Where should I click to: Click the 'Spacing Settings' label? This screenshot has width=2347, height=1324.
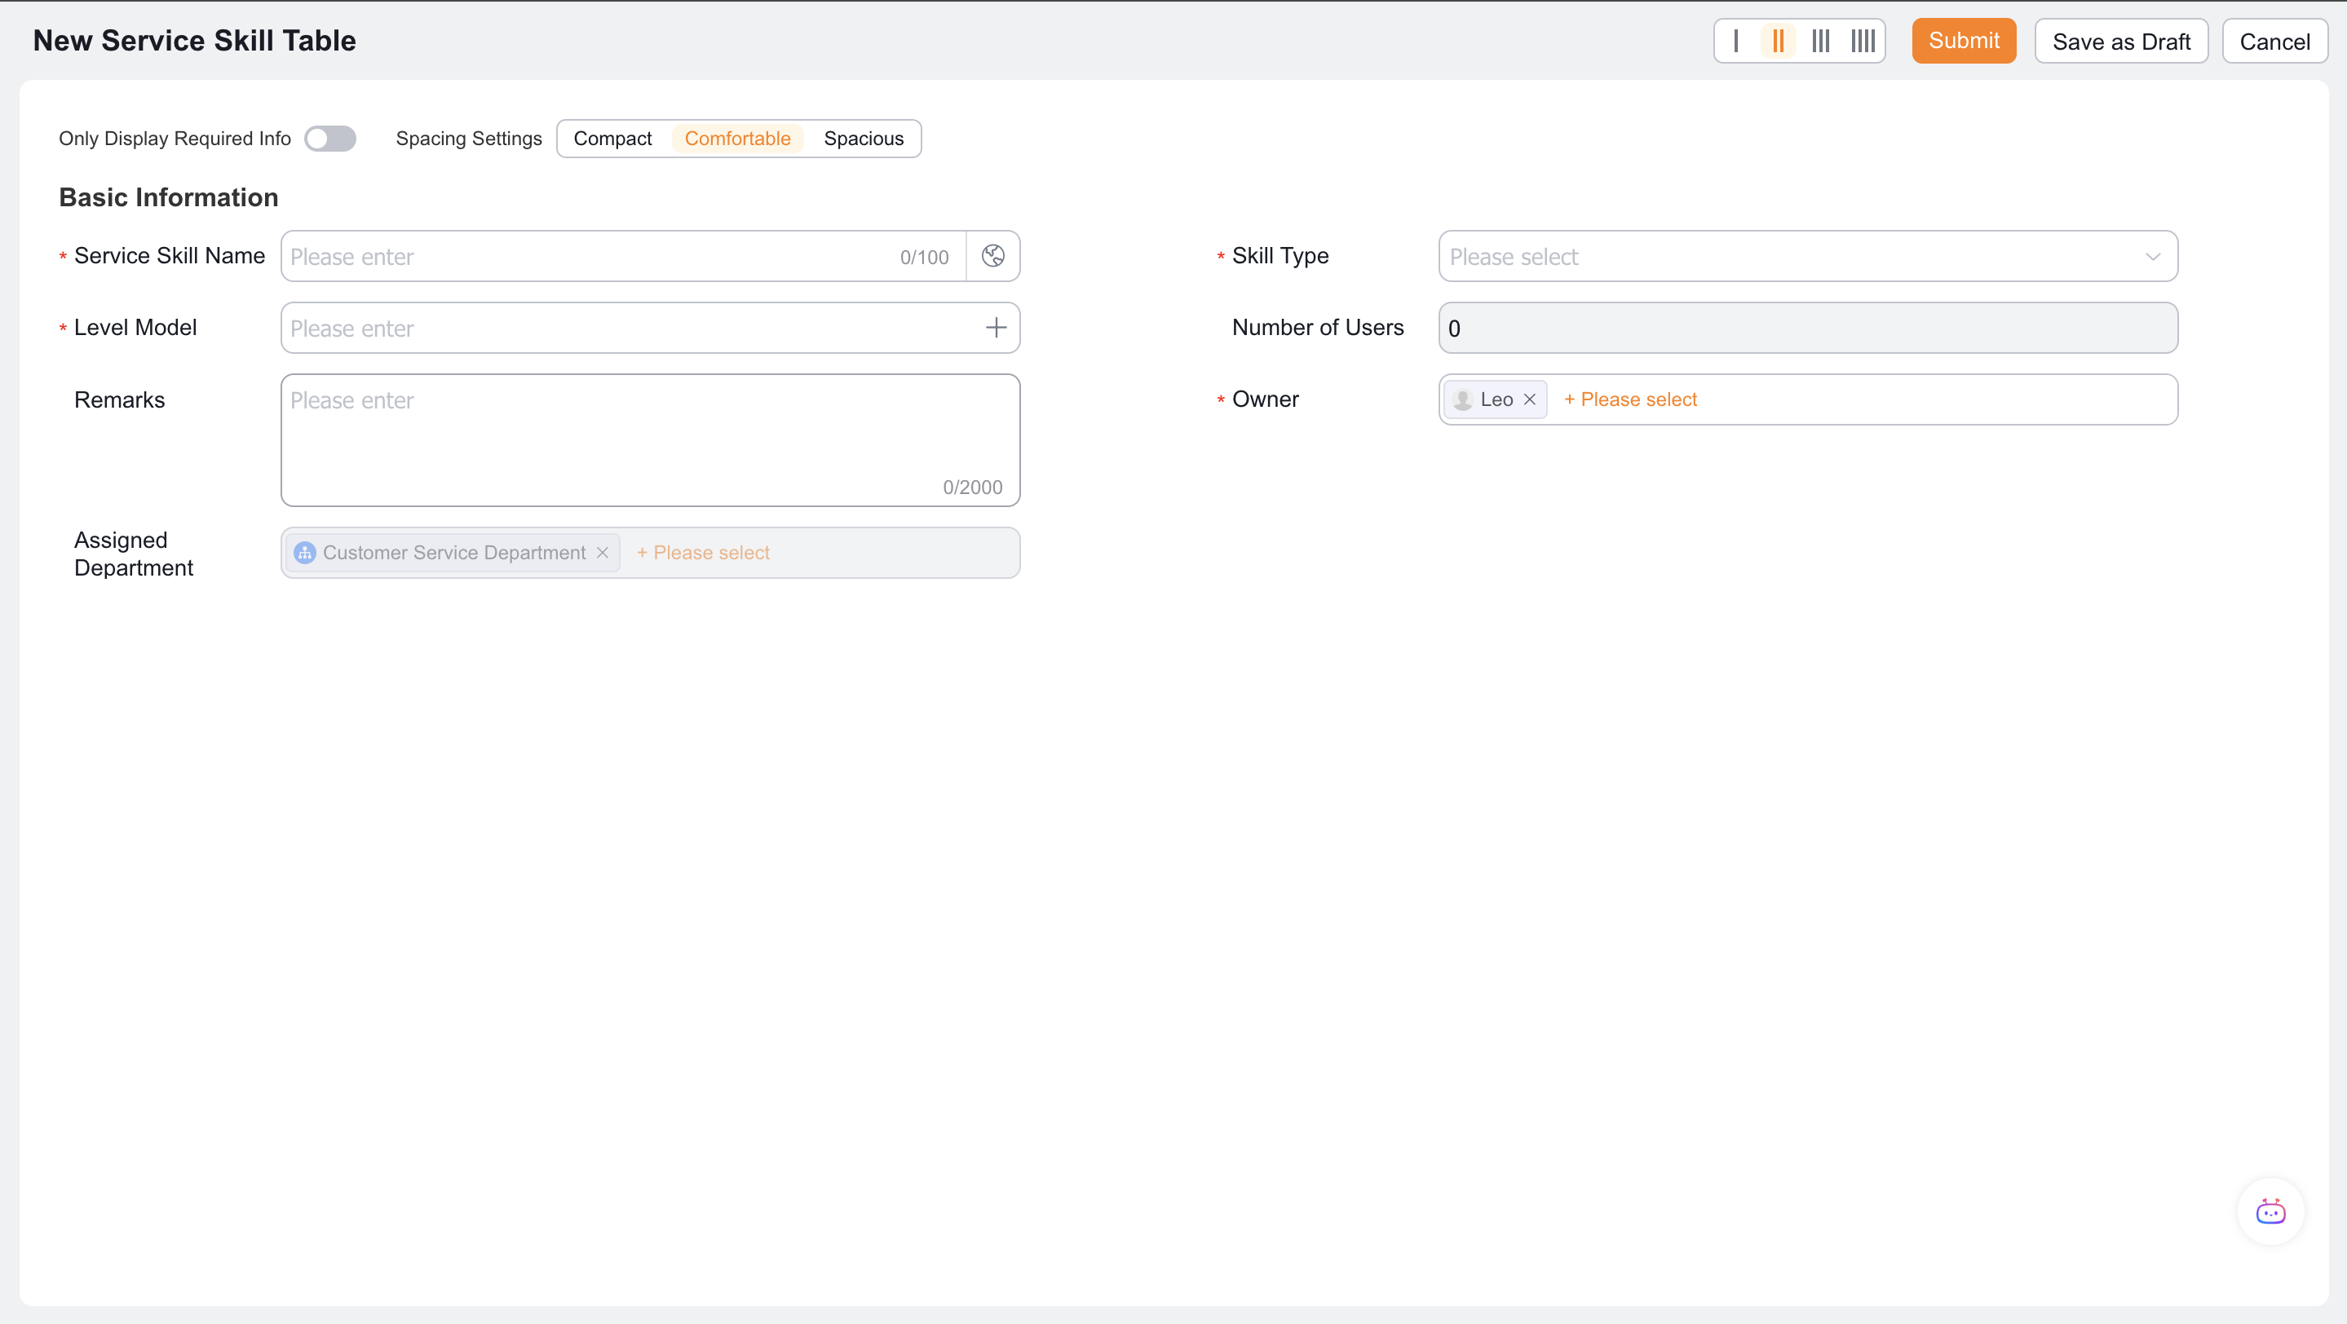pyautogui.click(x=468, y=139)
